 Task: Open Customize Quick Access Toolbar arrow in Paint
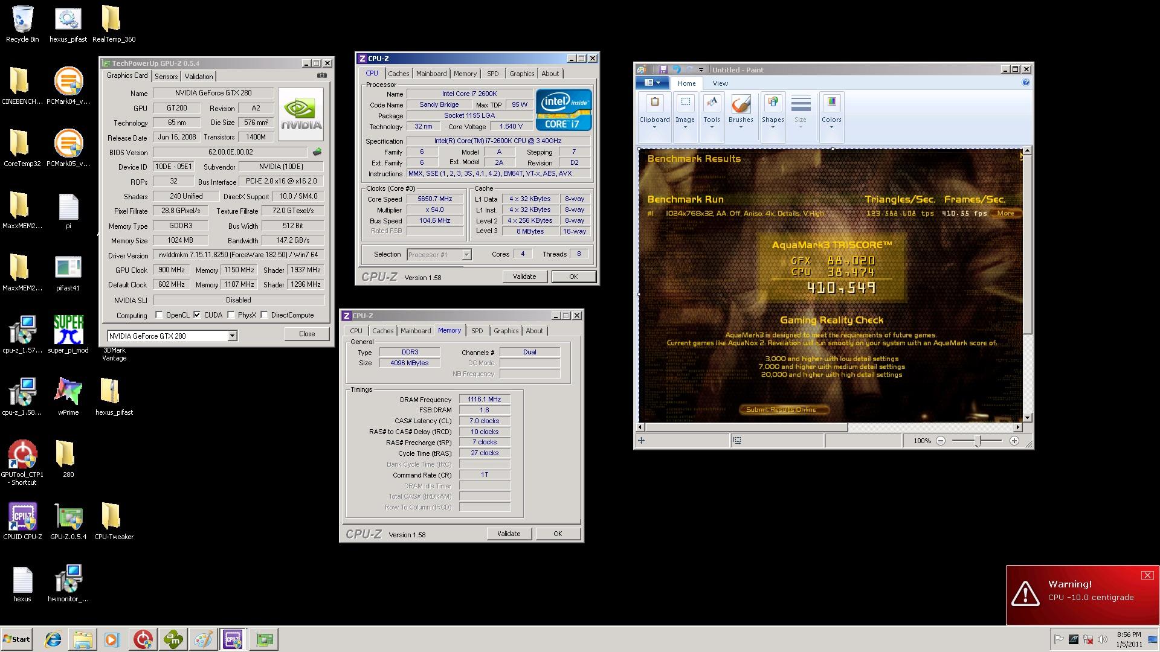701,70
